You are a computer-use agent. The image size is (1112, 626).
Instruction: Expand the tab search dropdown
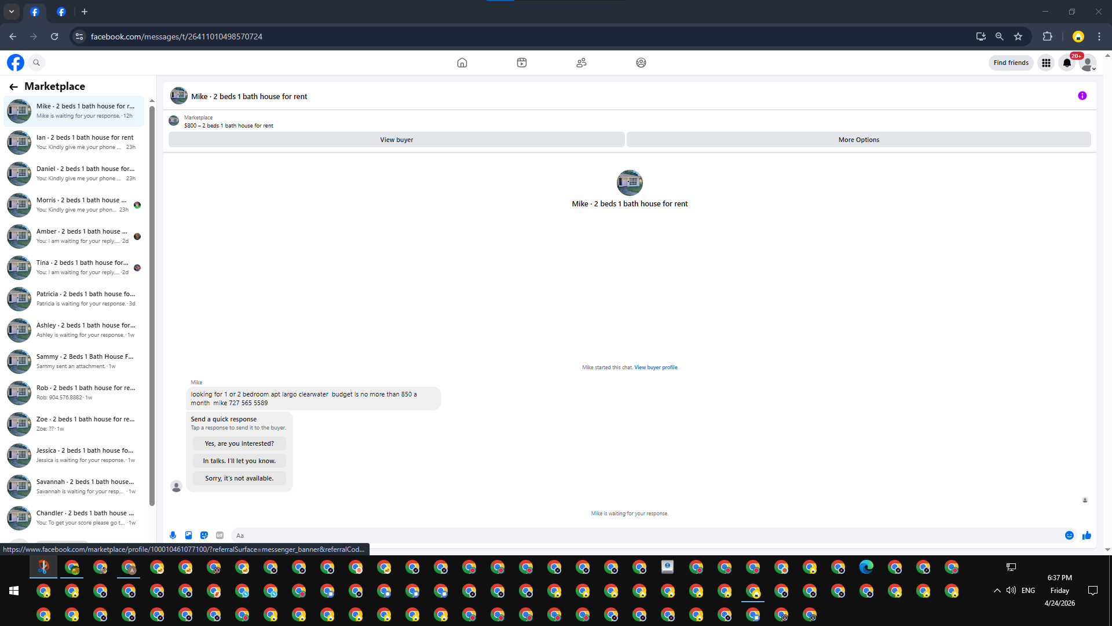pos(12,12)
